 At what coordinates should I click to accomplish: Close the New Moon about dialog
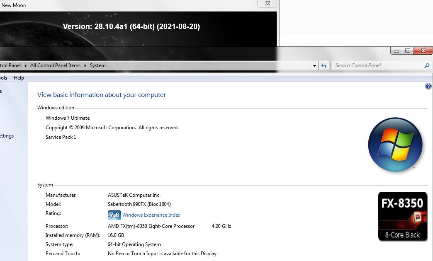click(268, 3)
